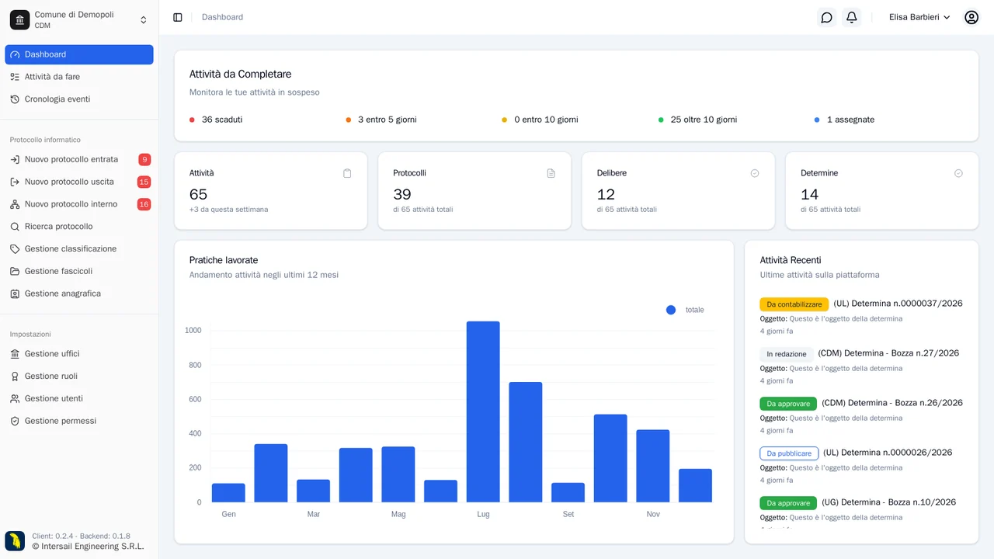The image size is (994, 559).
Task: Open the chat messages icon
Action: 827,17
